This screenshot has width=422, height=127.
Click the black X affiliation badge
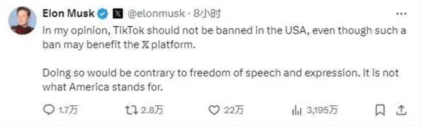tap(117, 14)
